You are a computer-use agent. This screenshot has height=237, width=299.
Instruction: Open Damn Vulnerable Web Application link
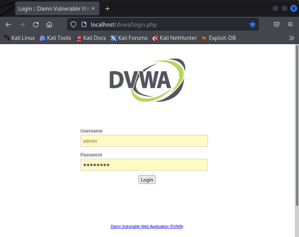147,226
